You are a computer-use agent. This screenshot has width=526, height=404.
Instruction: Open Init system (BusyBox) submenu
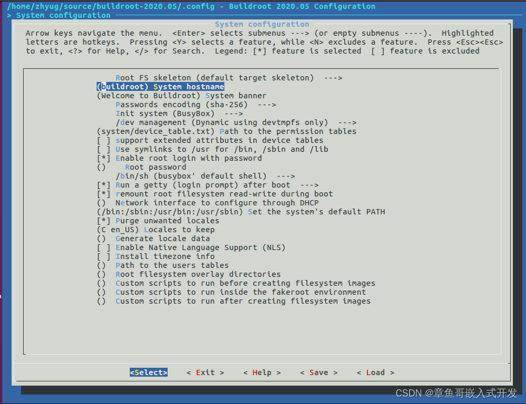179,113
